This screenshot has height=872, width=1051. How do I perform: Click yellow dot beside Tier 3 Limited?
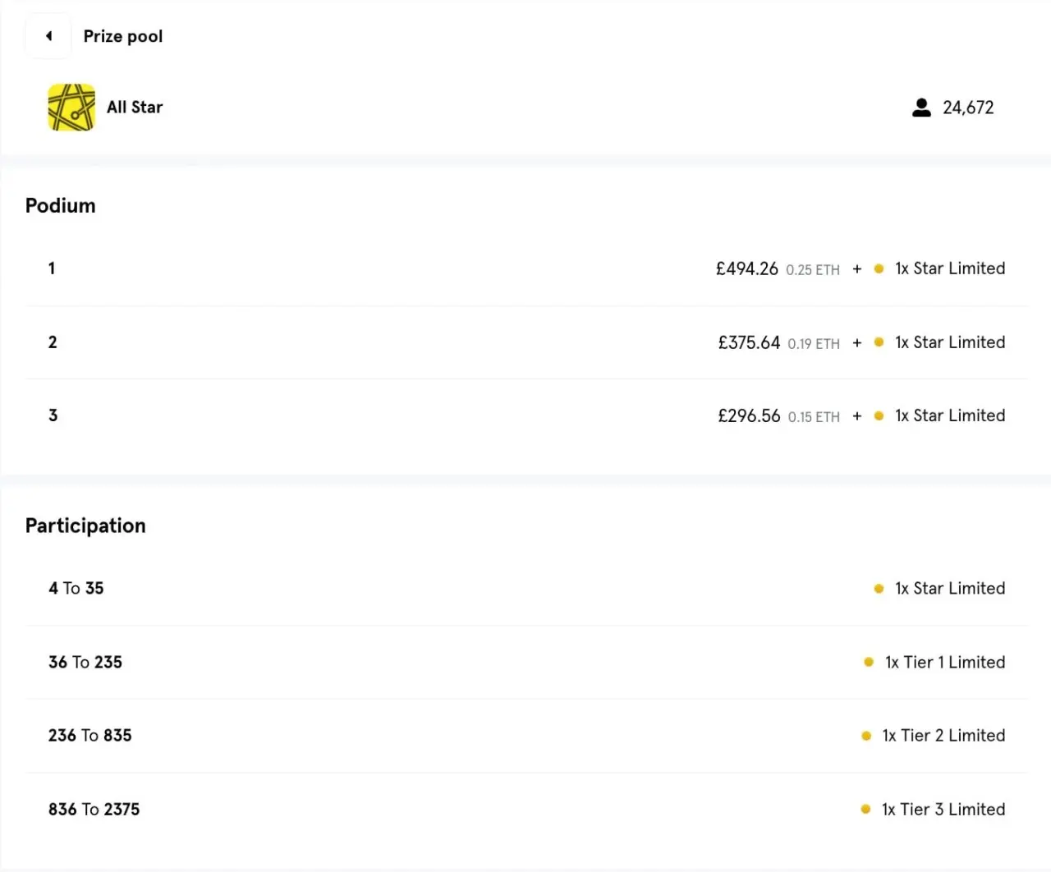[865, 810]
